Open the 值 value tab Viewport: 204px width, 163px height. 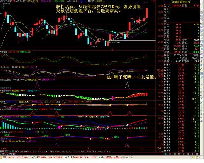coord(188,154)
